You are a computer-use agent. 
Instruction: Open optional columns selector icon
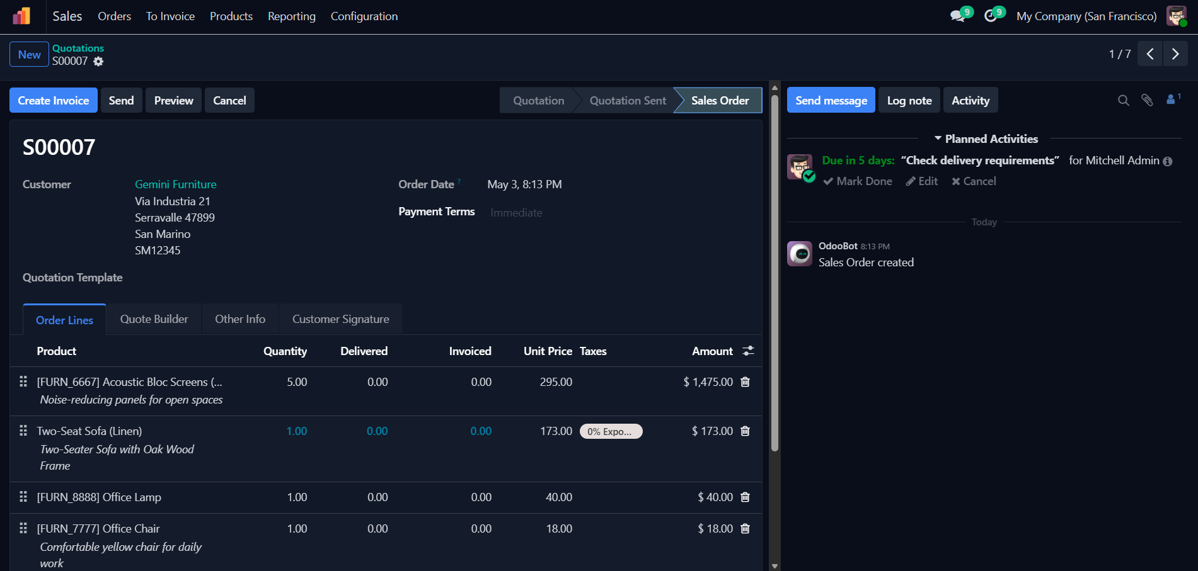point(748,351)
